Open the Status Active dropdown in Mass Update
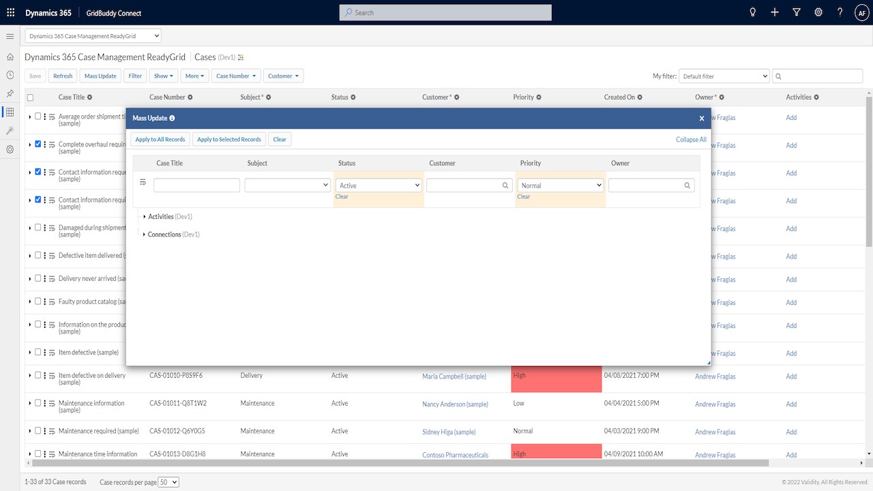This screenshot has width=873, height=491. click(x=379, y=185)
